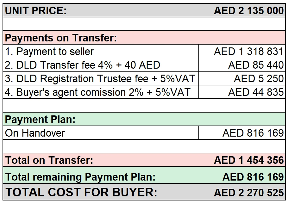Click the On Handover AED 816 169 amount

(x=253, y=133)
